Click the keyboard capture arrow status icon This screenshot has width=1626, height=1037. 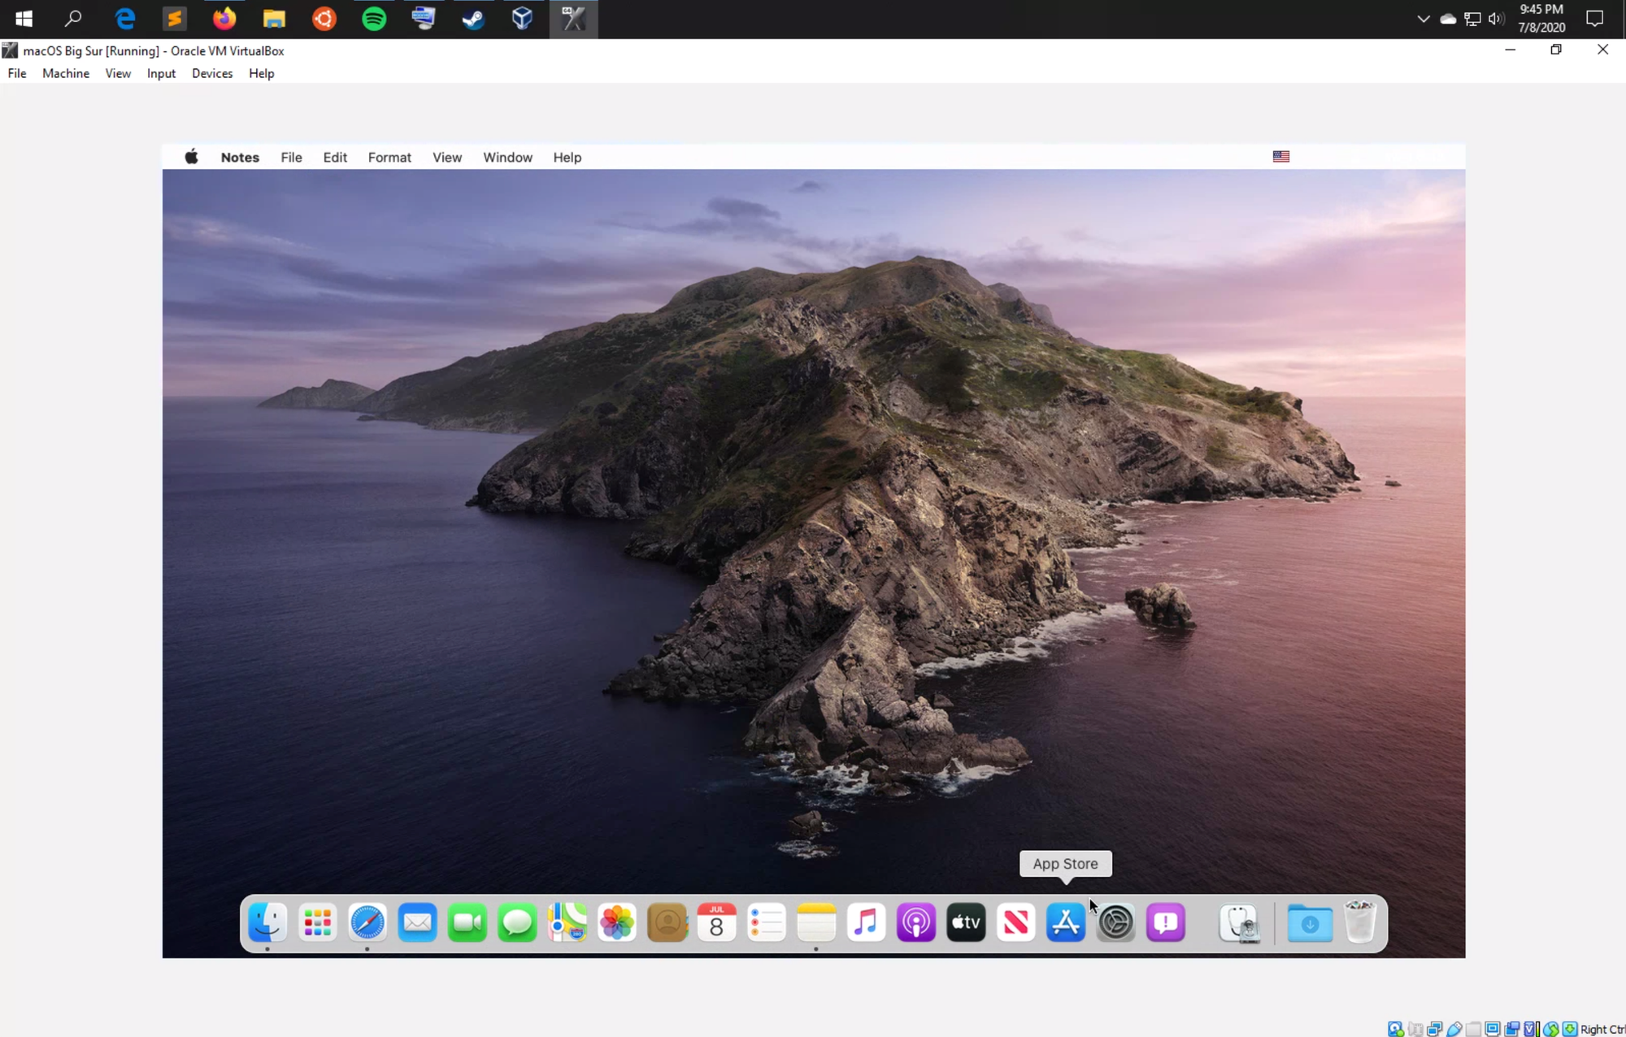point(1570,1029)
